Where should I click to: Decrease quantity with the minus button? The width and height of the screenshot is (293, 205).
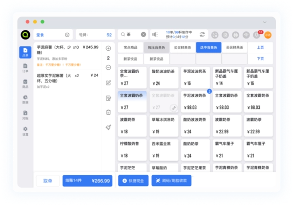point(108,67)
